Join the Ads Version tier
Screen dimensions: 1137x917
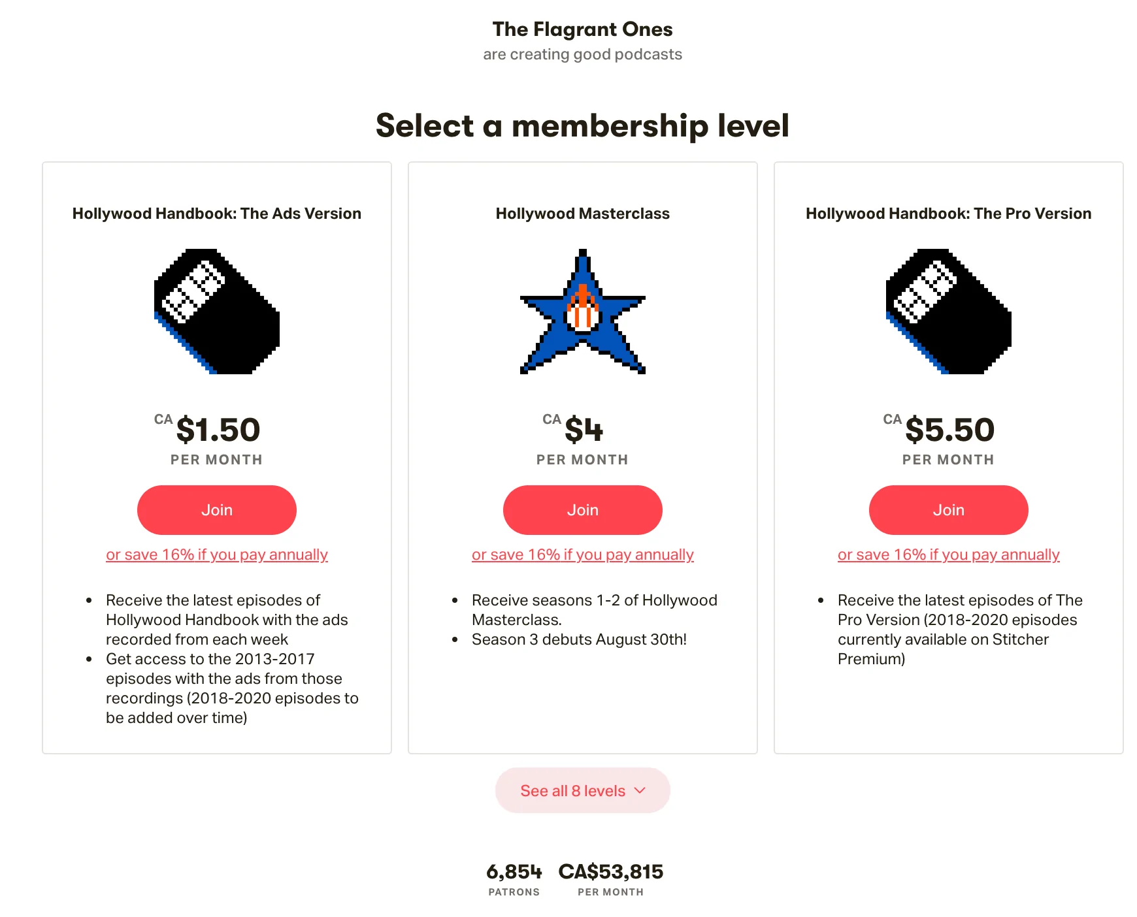pyautogui.click(x=216, y=510)
